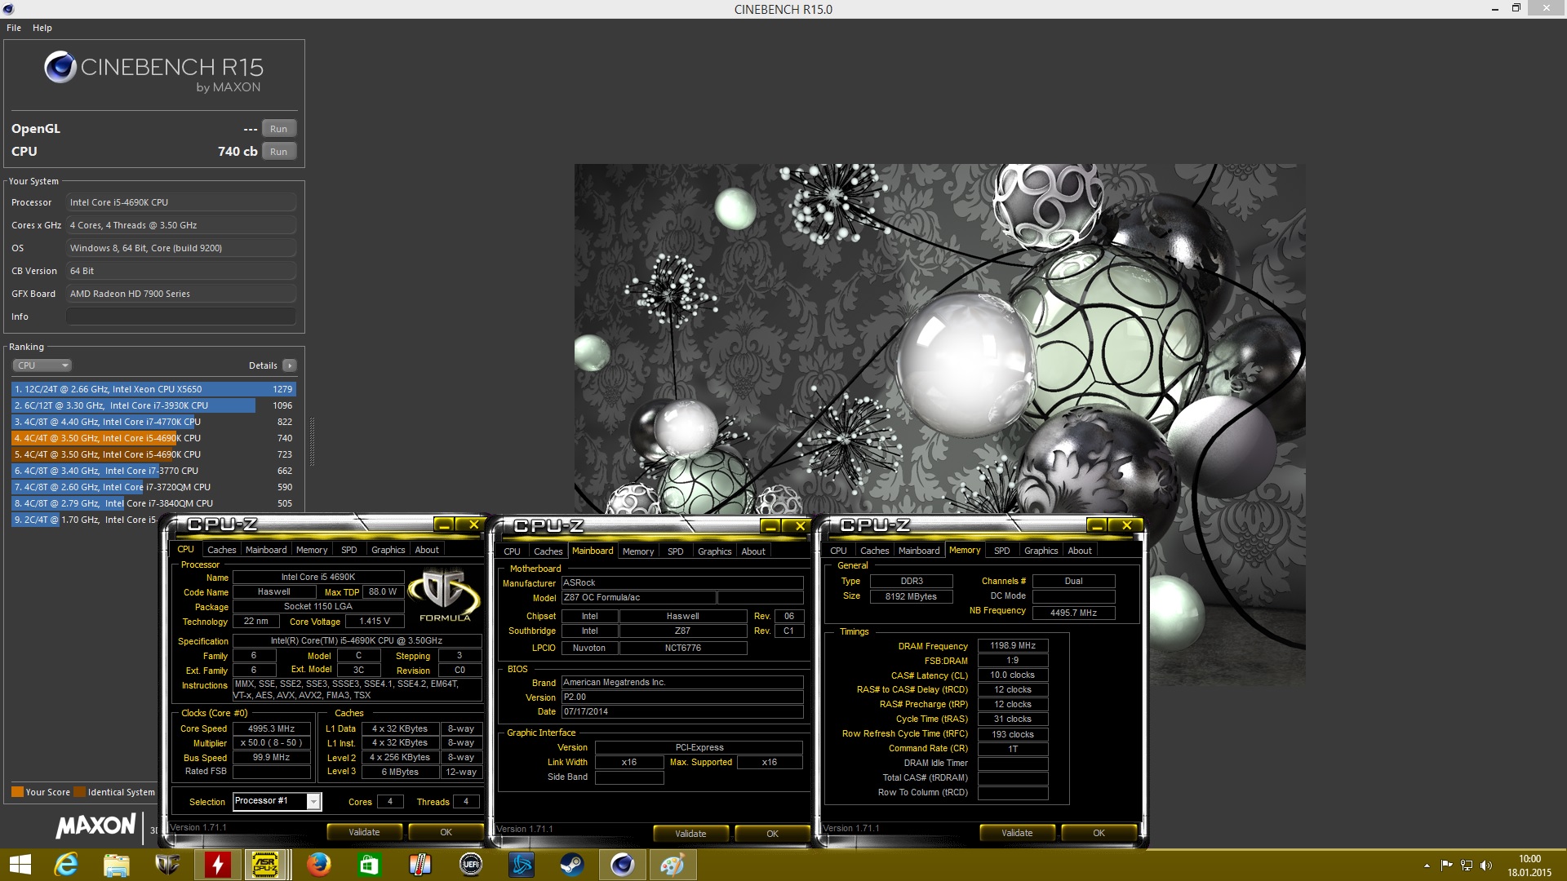Click BIOS version field P2.00
Image resolution: width=1567 pixels, height=881 pixels.
pyautogui.click(x=682, y=697)
